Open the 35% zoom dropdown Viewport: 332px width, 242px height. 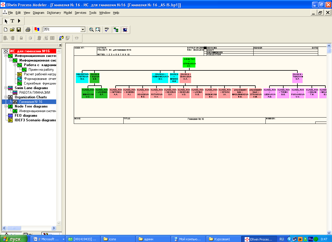tap(83, 30)
